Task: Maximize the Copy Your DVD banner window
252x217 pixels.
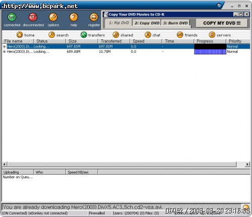Action: click(x=241, y=14)
